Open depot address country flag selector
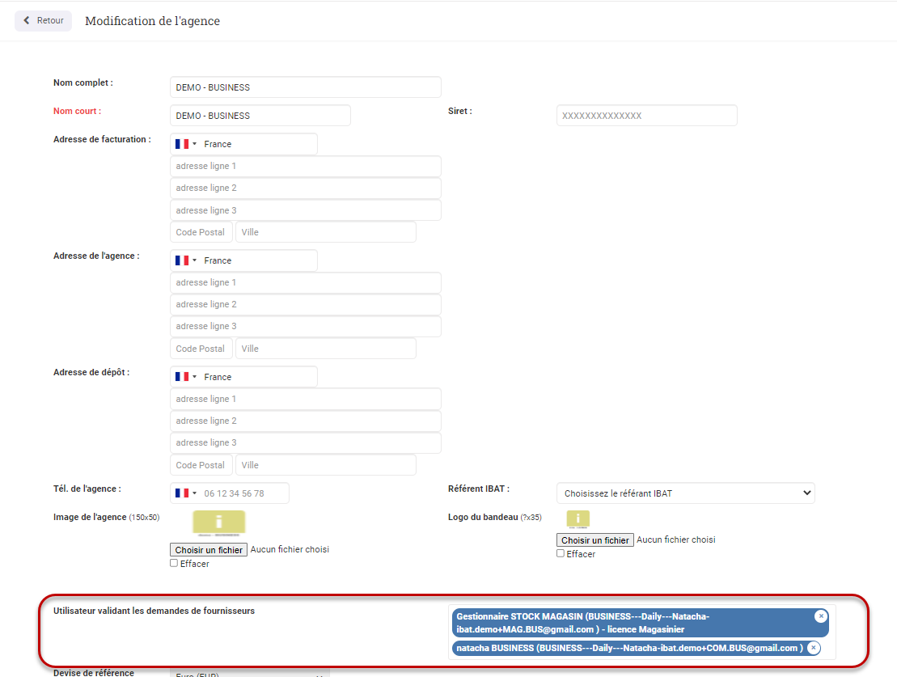This screenshot has width=897, height=677. [x=185, y=377]
